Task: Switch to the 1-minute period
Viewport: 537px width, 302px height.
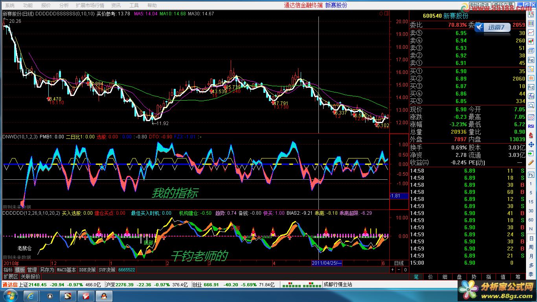Action: tap(531, 184)
